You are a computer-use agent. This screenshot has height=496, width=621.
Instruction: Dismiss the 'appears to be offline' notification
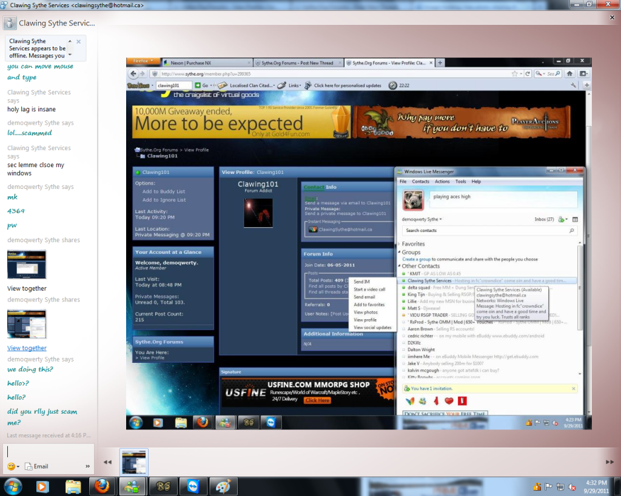pos(78,42)
